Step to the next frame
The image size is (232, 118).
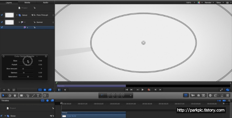160,90
